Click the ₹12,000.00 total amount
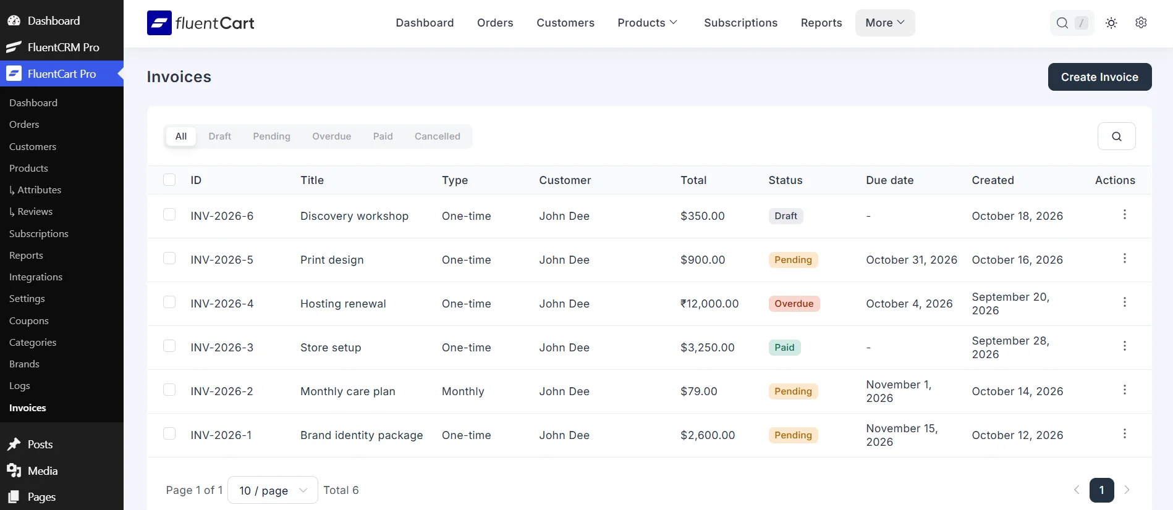Screen dimensions: 1173x510 pyautogui.click(x=709, y=304)
